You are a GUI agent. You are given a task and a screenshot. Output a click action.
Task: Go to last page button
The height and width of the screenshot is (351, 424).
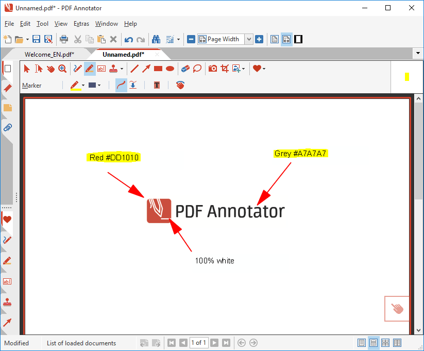point(226,343)
